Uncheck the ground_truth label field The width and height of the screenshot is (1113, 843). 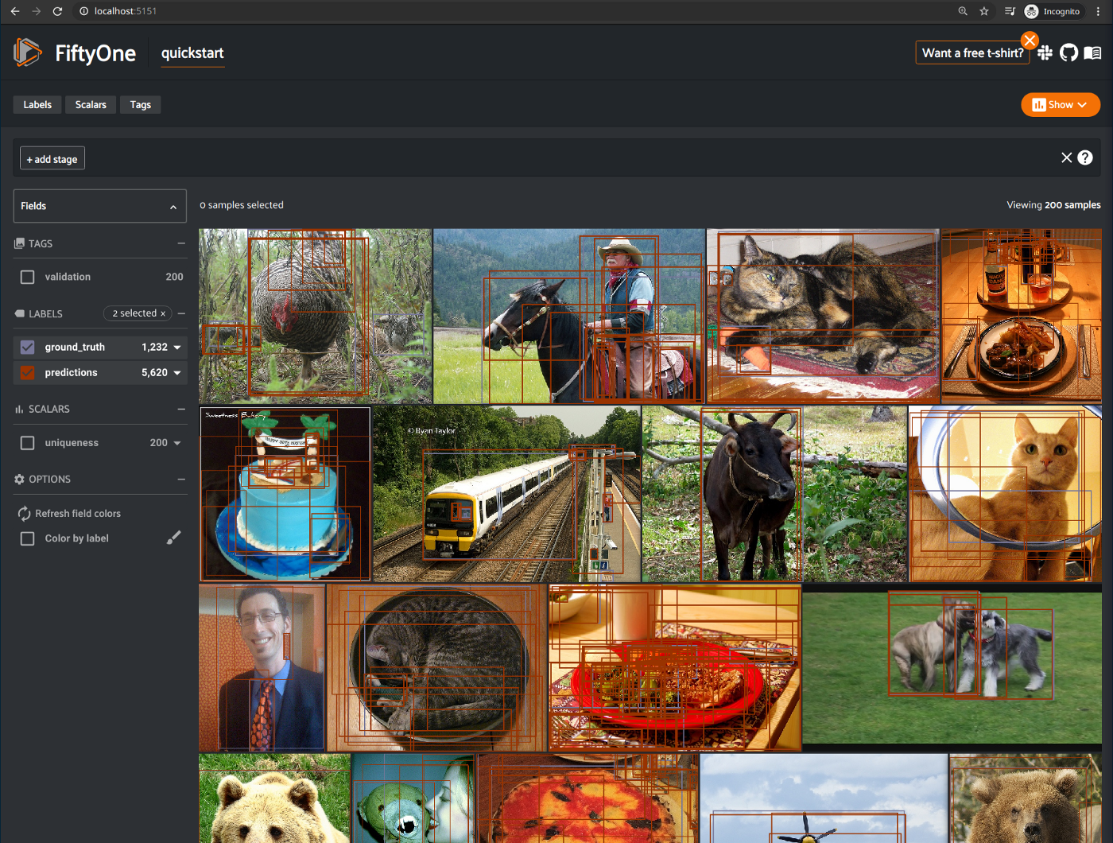[28, 347]
